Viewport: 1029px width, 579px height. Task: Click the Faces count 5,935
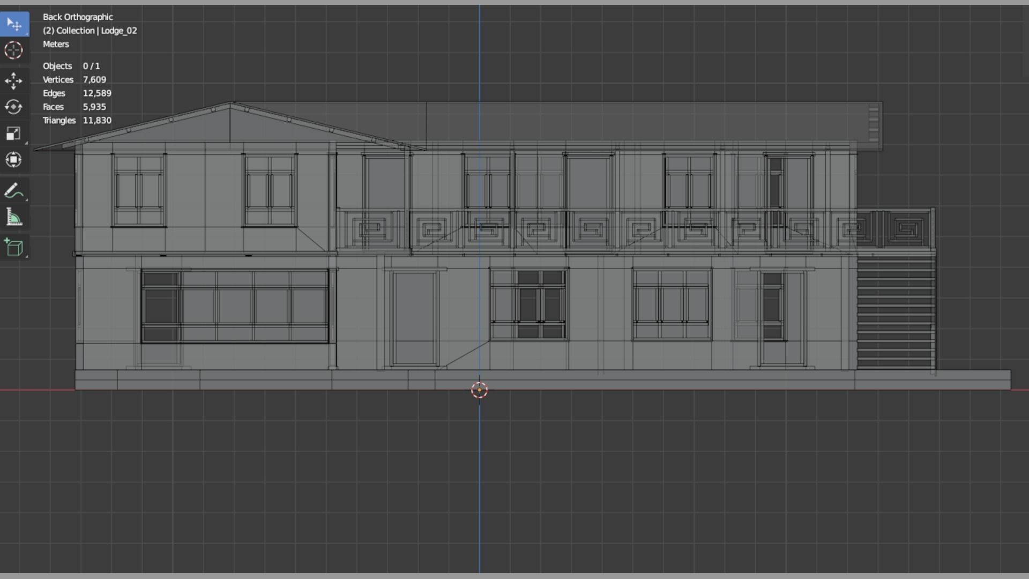pos(94,107)
